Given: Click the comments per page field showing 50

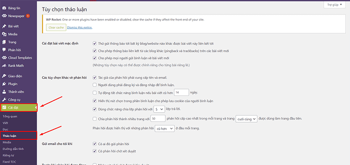Looking at the screenshot, I should (158, 119).
